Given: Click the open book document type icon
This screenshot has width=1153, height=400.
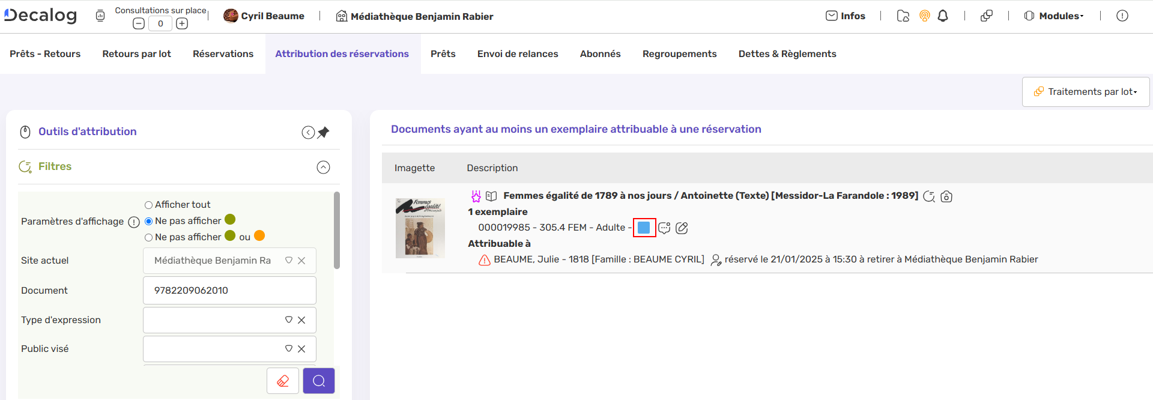Looking at the screenshot, I should tap(491, 196).
